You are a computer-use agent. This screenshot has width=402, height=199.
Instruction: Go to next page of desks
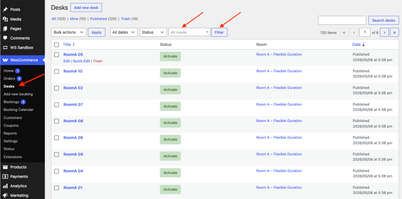tap(384, 32)
